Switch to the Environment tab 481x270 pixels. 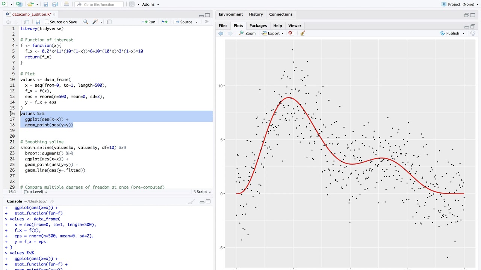(x=231, y=14)
